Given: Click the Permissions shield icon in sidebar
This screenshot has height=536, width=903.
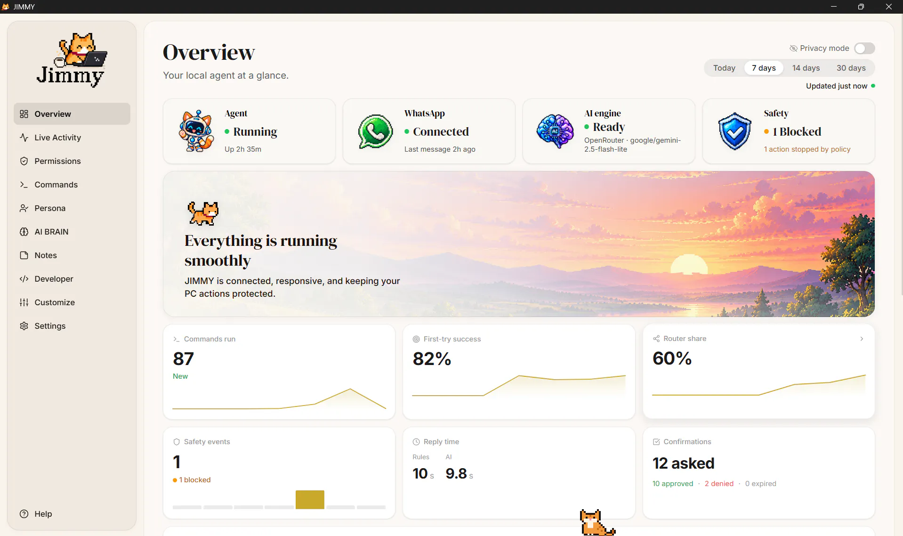Looking at the screenshot, I should click(24, 161).
